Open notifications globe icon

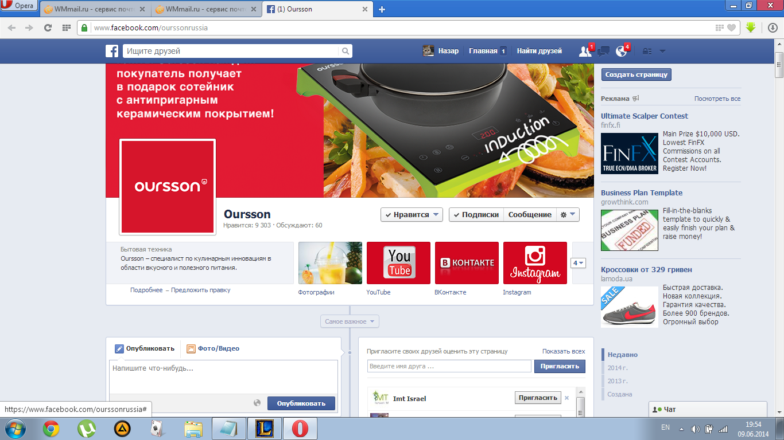621,51
